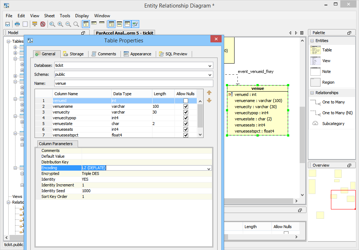The image size is (359, 250).
Task: Select the Table entity in the Palette
Action: [x=327, y=50]
